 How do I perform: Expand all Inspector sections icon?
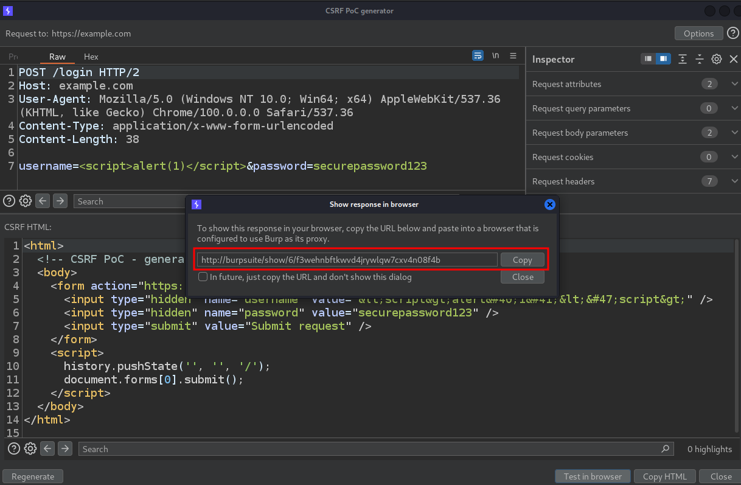point(683,59)
